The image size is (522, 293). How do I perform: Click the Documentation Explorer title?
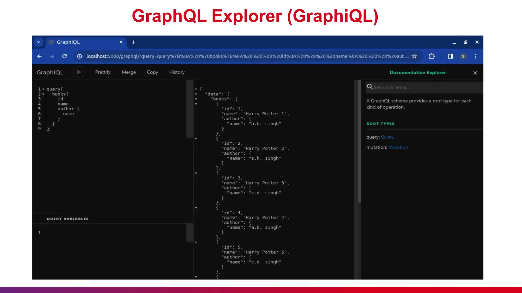pos(418,72)
